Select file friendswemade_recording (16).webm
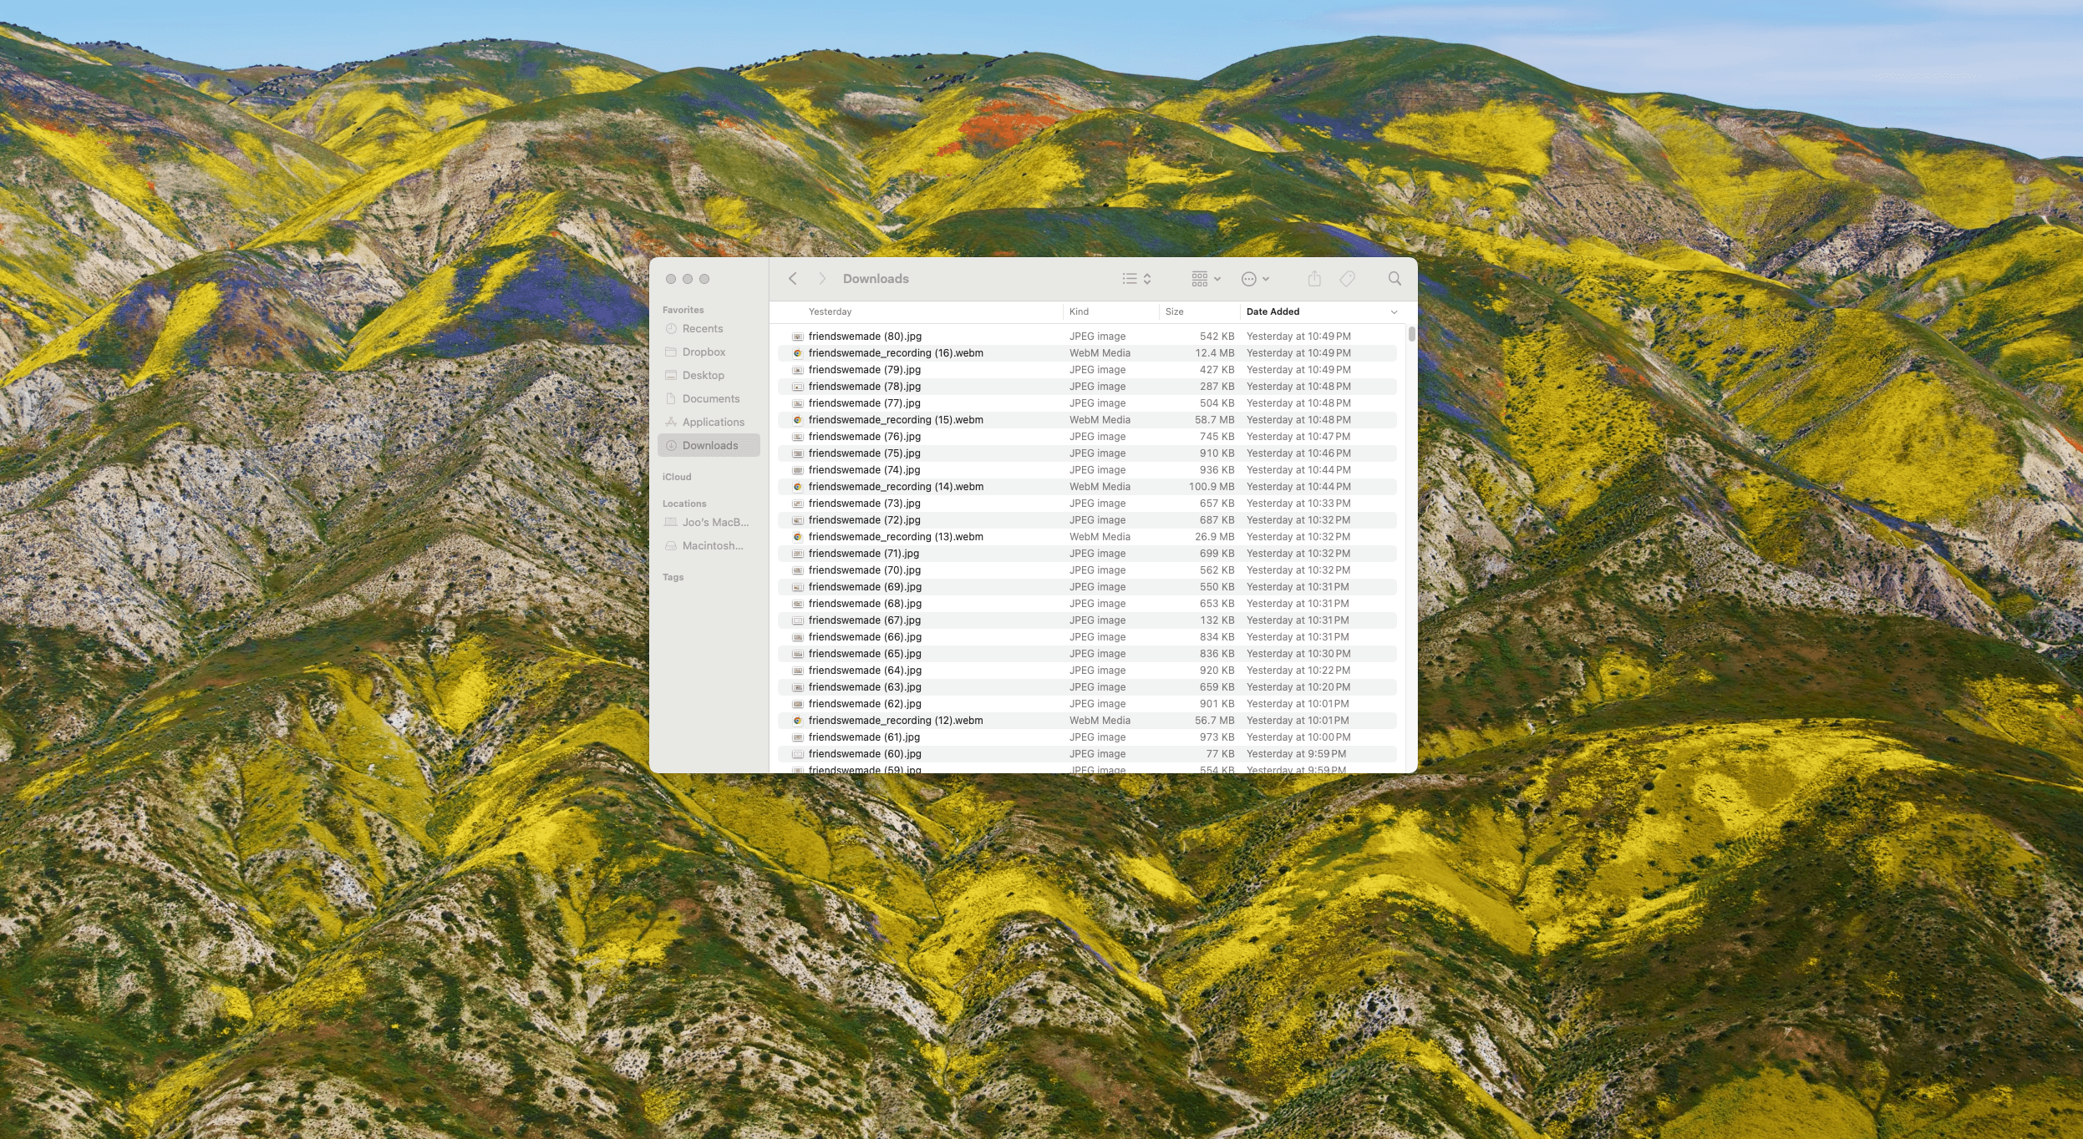The width and height of the screenshot is (2083, 1139). coord(895,353)
